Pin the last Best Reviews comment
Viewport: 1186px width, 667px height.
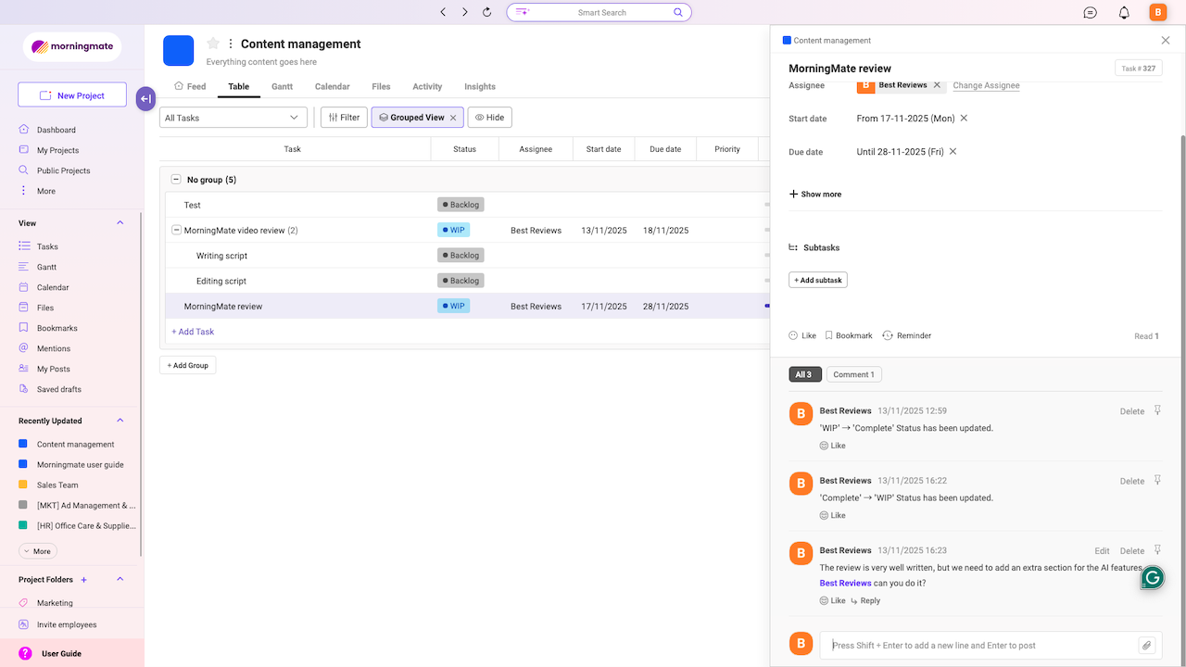1156,550
